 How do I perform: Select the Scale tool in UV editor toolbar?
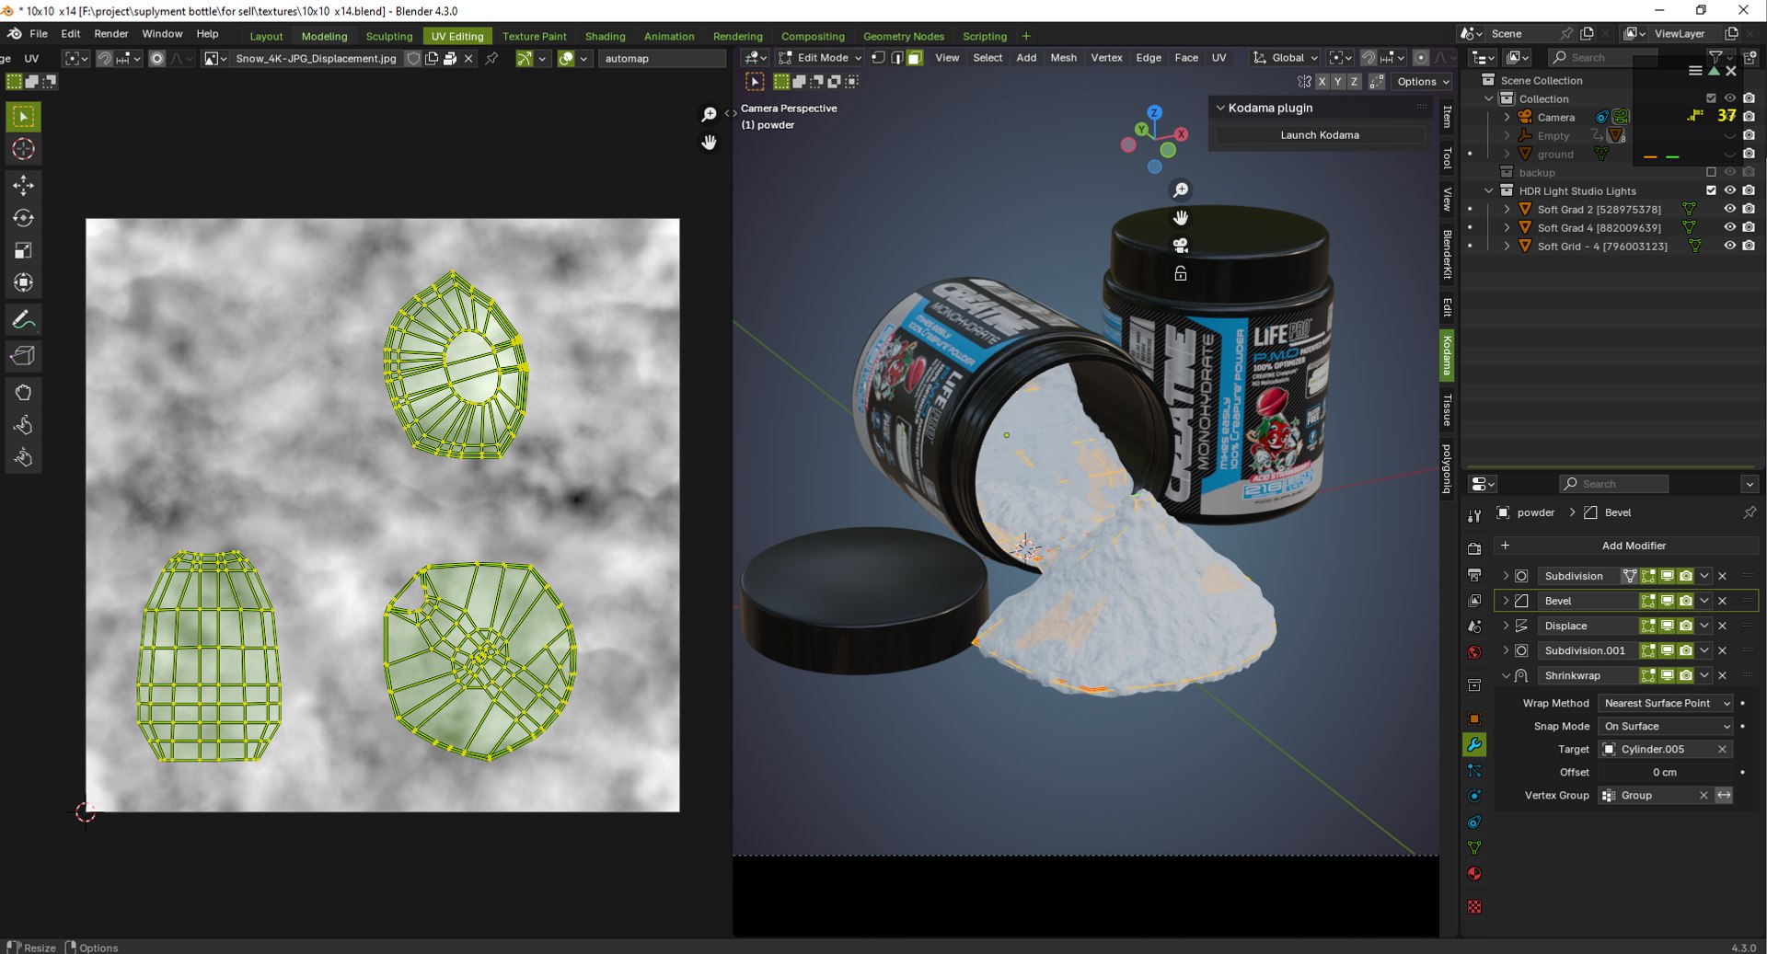tap(23, 250)
